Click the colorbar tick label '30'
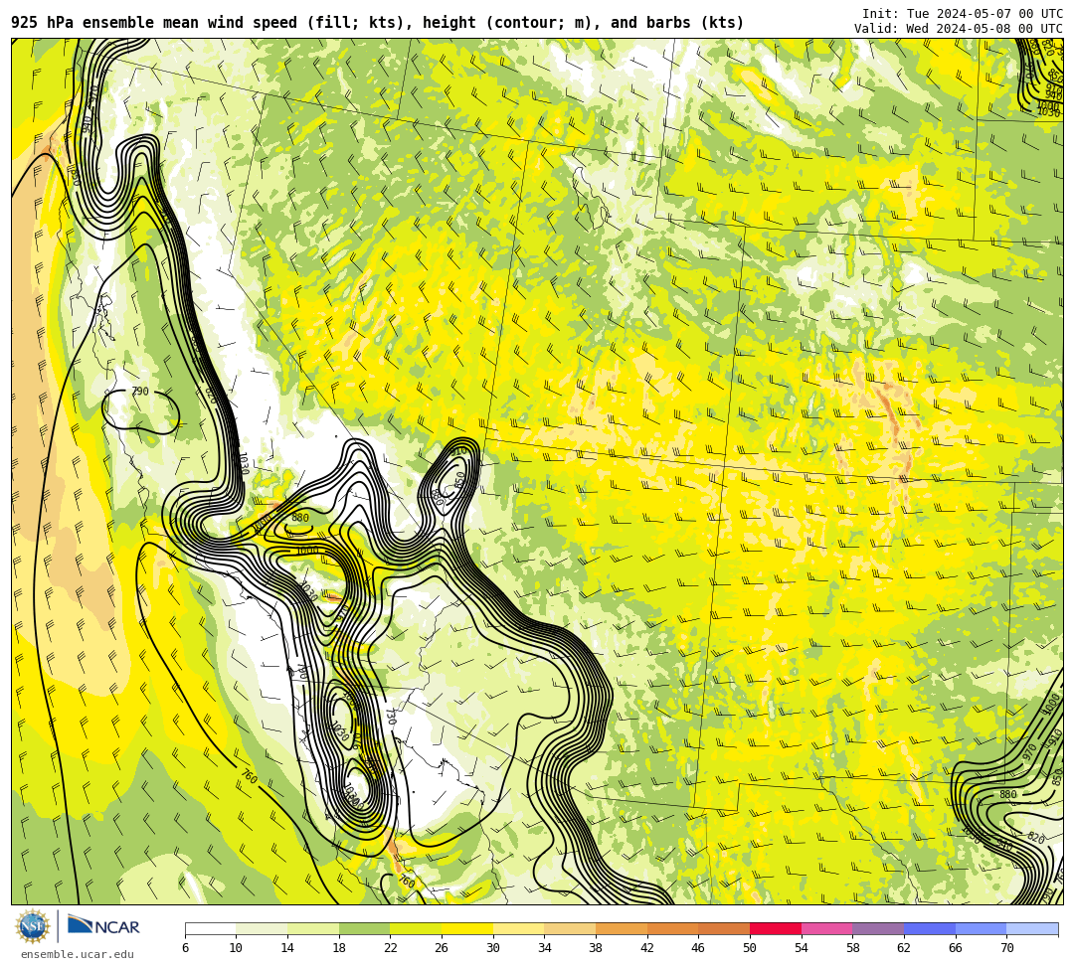This screenshot has width=1074, height=967. (492, 948)
